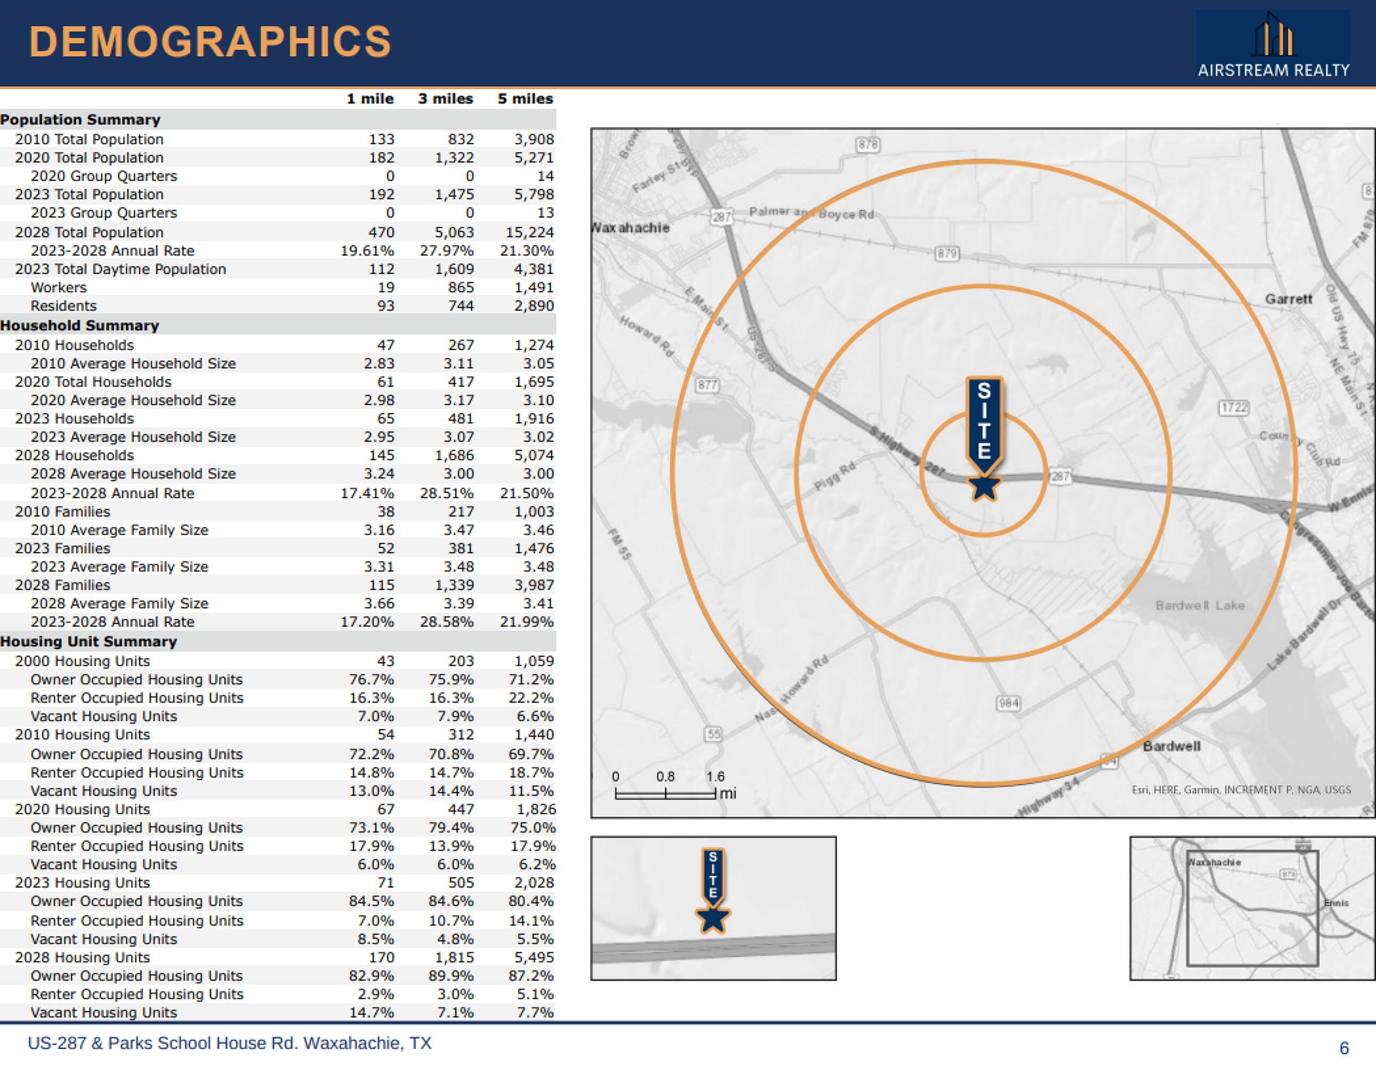Screen dimensions: 1376x1066
Task: Click the map distance scale bar
Action: (665, 795)
